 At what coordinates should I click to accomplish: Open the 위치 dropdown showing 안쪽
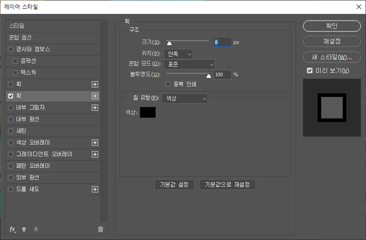pos(178,54)
